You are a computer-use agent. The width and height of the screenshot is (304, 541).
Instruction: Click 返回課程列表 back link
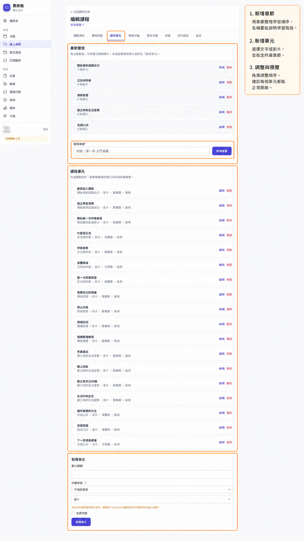coord(80,12)
